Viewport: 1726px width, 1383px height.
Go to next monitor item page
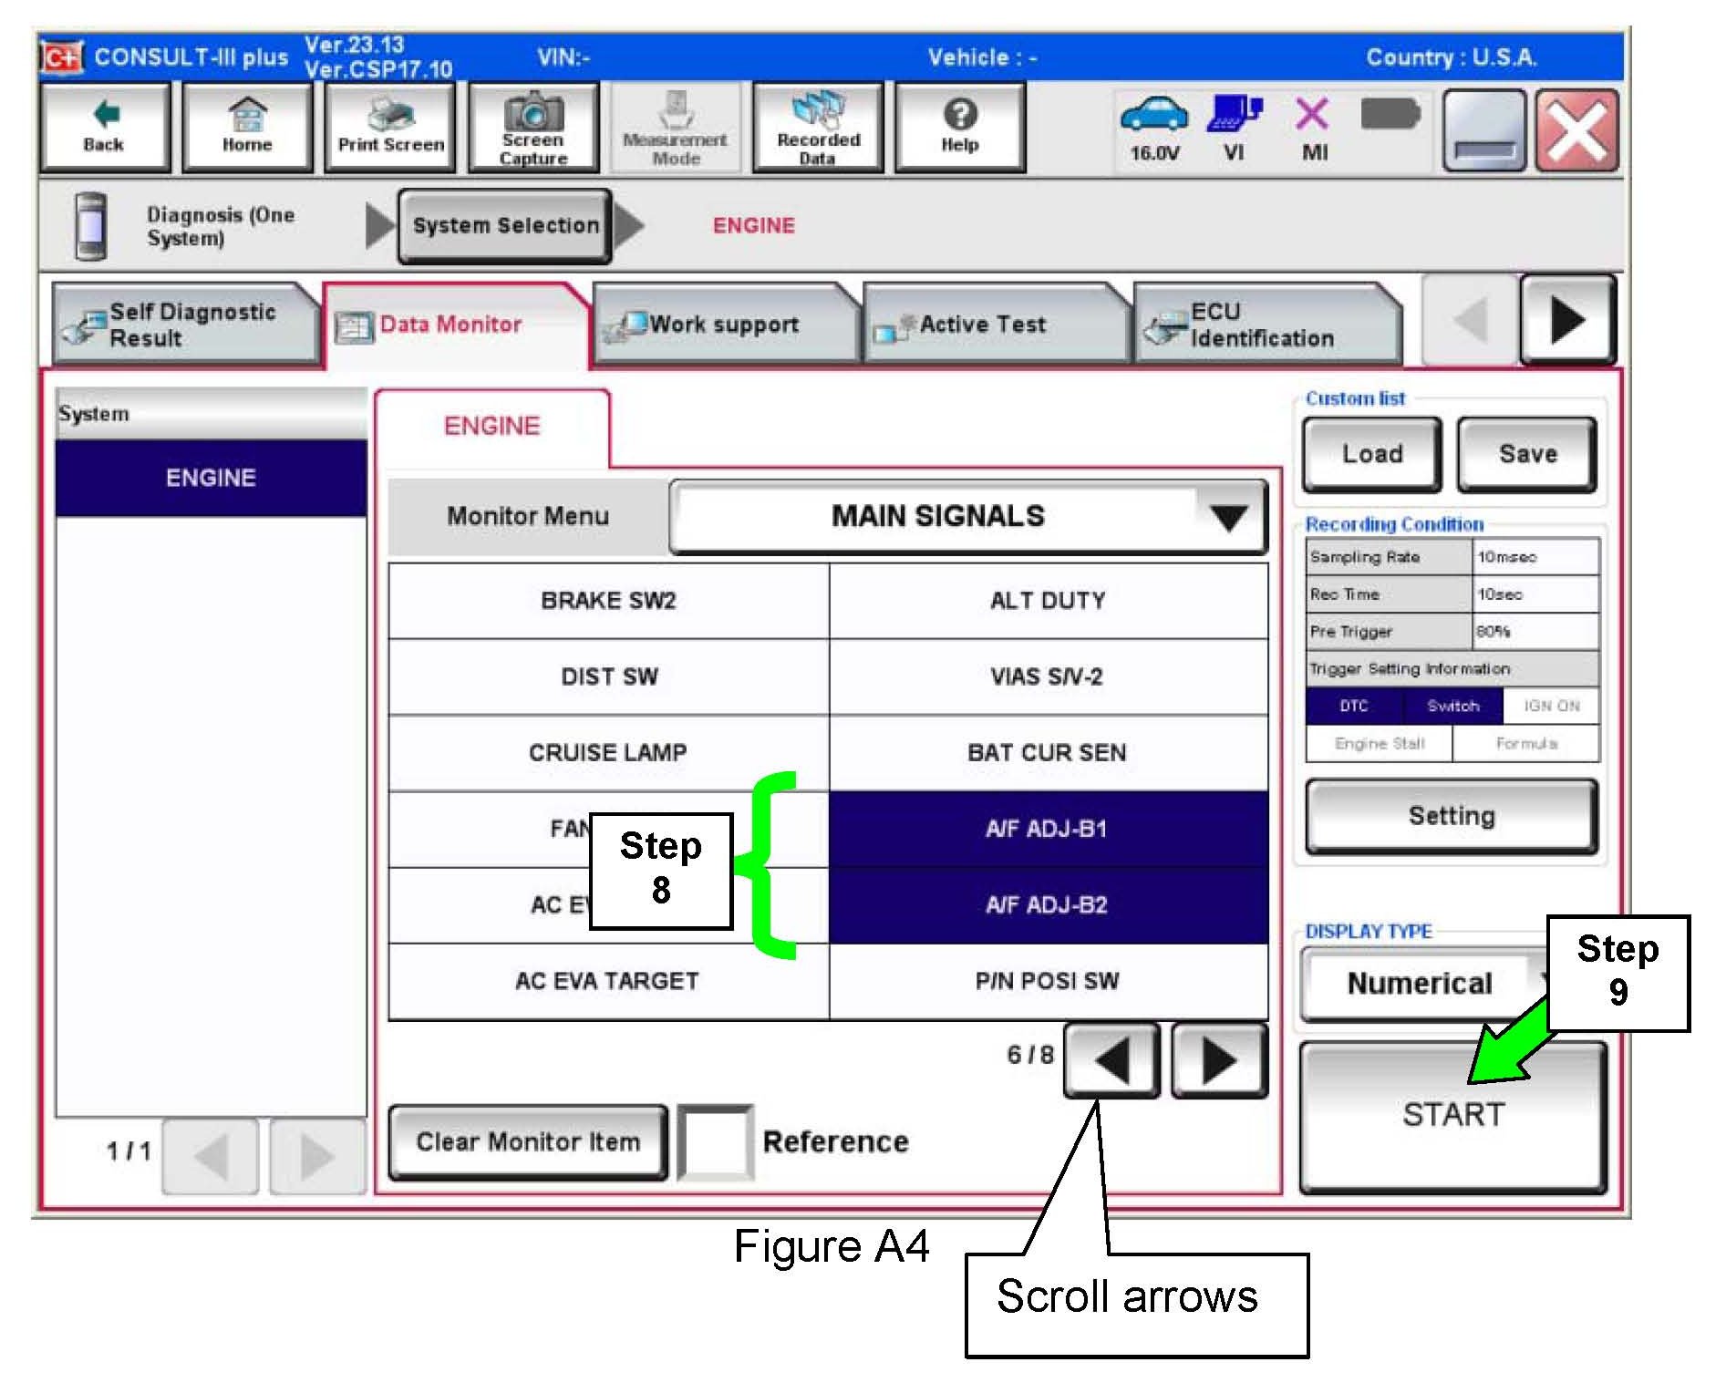point(1219,1060)
